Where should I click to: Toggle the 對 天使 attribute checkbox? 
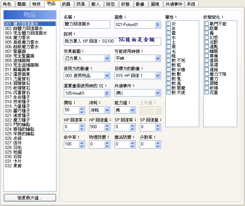tap(169, 92)
